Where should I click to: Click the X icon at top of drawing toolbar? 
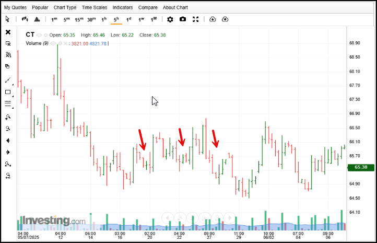tap(8, 32)
